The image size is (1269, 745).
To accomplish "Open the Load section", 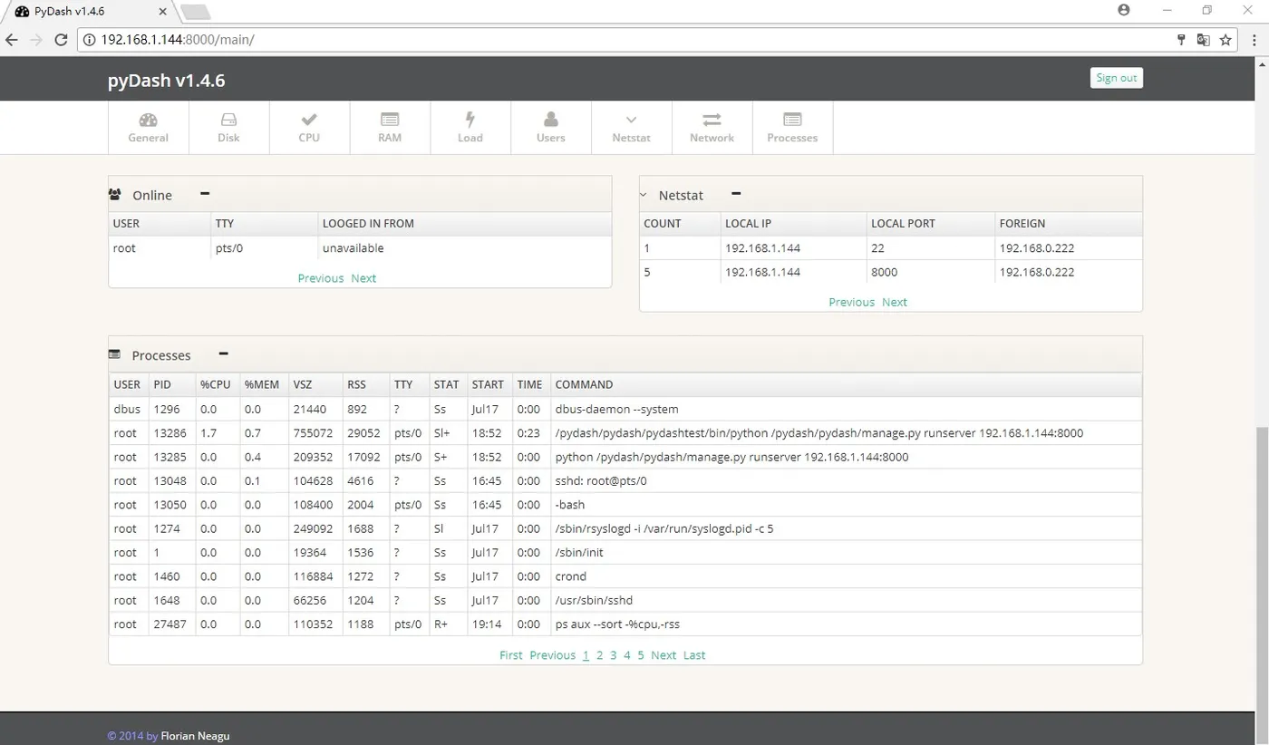I will tap(470, 128).
